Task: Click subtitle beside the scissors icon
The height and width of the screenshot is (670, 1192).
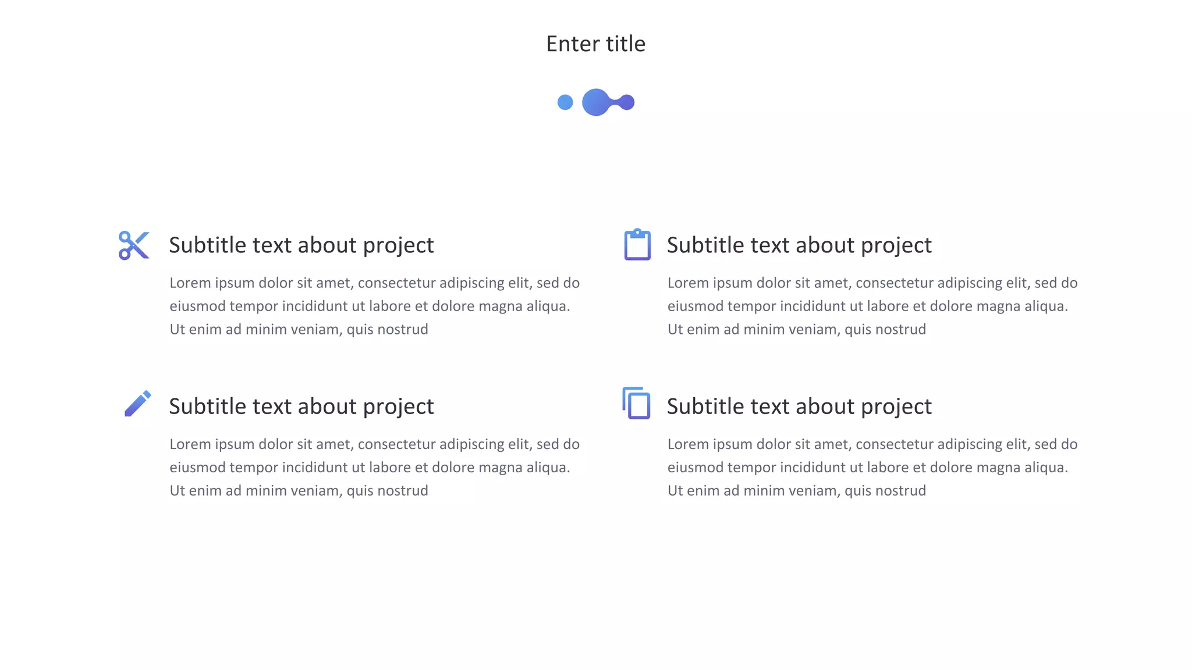Action: pos(301,245)
